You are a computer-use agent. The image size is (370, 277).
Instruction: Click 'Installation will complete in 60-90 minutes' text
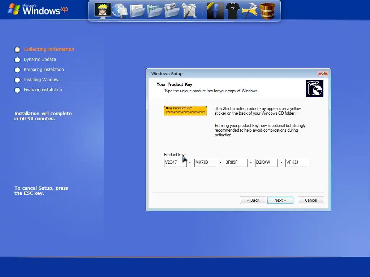[x=43, y=116]
